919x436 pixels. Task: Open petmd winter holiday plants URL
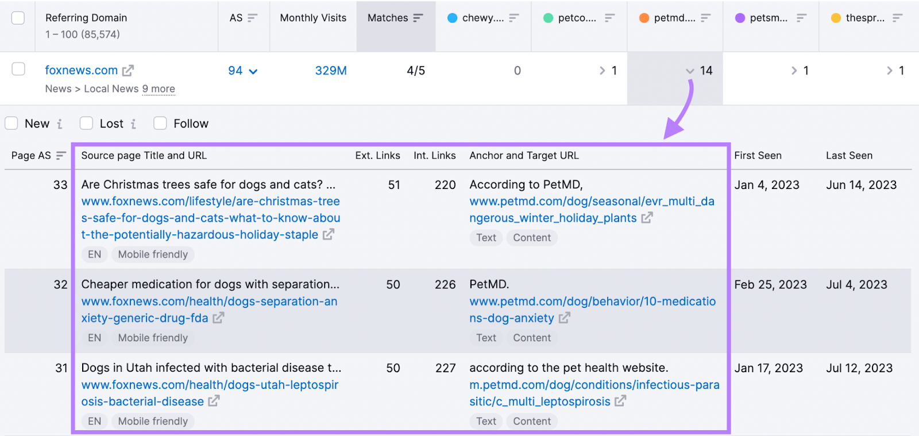592,210
